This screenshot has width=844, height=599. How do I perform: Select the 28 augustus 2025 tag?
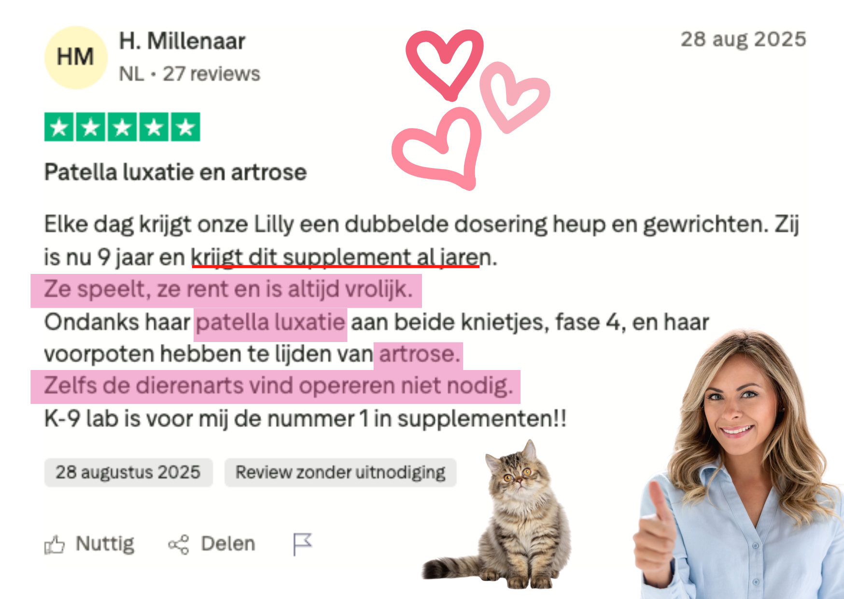[x=128, y=472]
